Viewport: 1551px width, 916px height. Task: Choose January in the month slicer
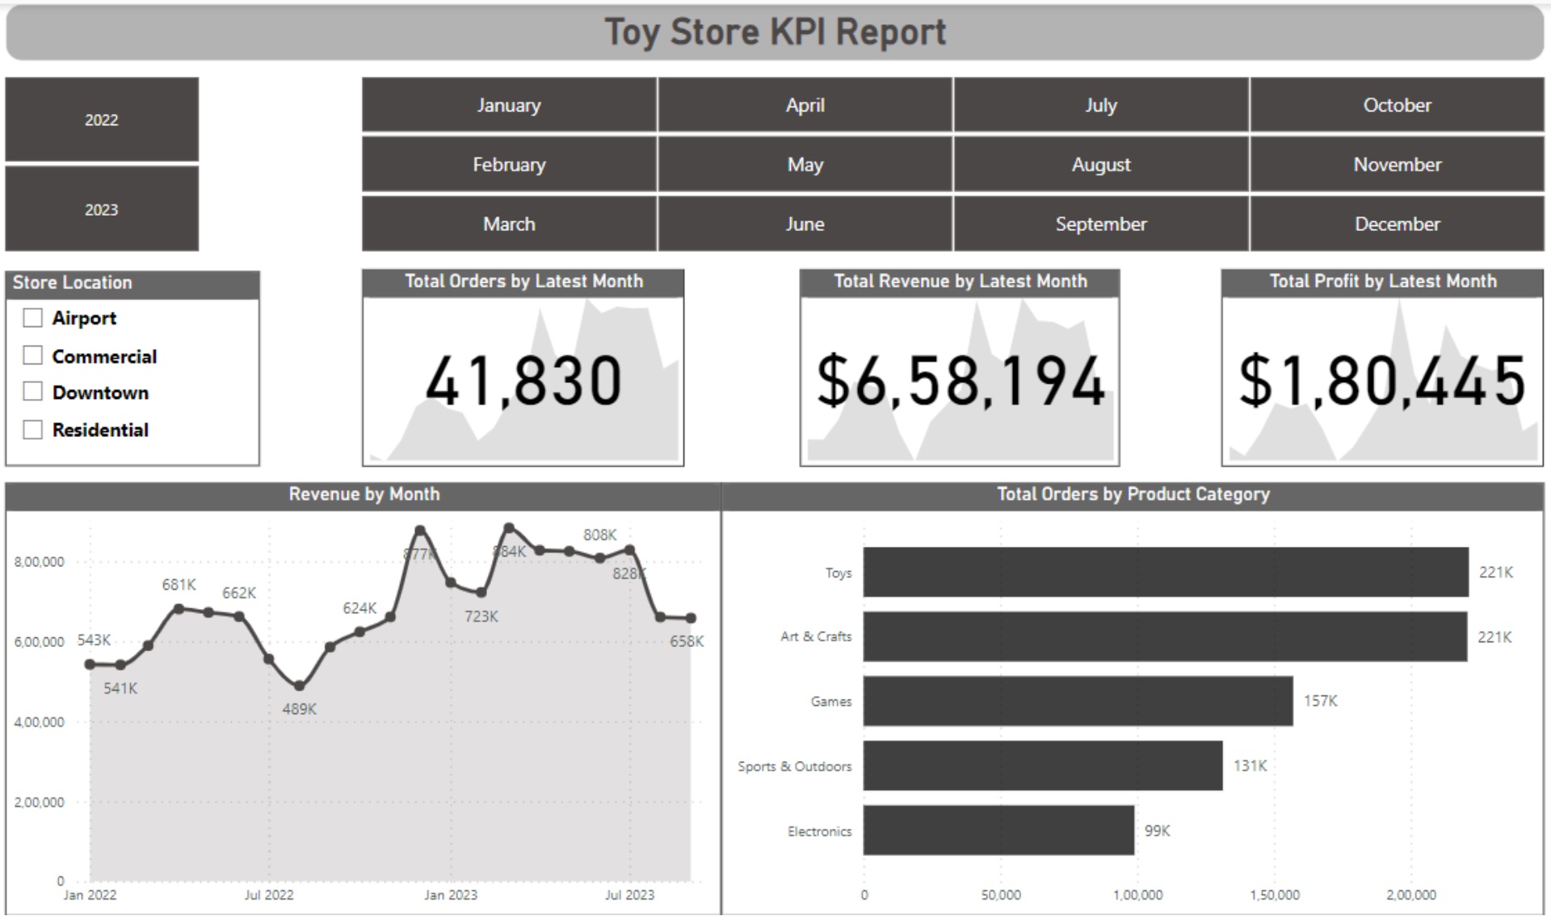(509, 105)
